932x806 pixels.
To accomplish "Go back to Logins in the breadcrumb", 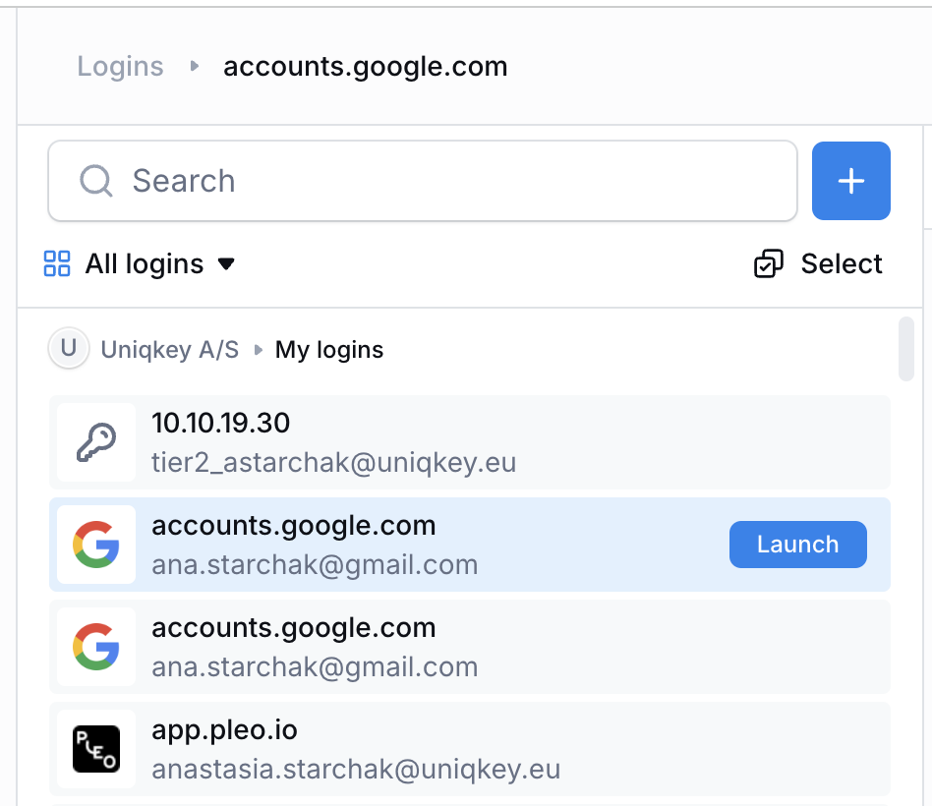I will (x=120, y=66).
